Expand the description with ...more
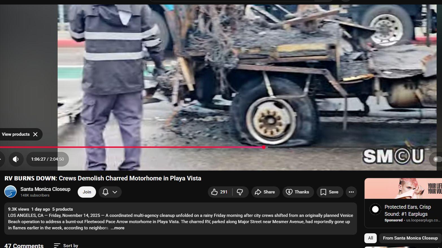The image size is (442, 248). tap(117, 228)
